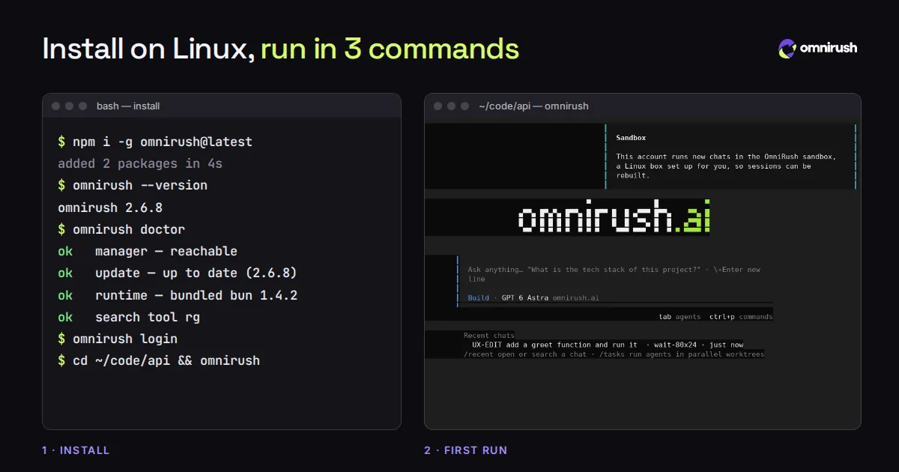Click the 'Sandbox' notice heading
899x472 pixels.
click(631, 138)
